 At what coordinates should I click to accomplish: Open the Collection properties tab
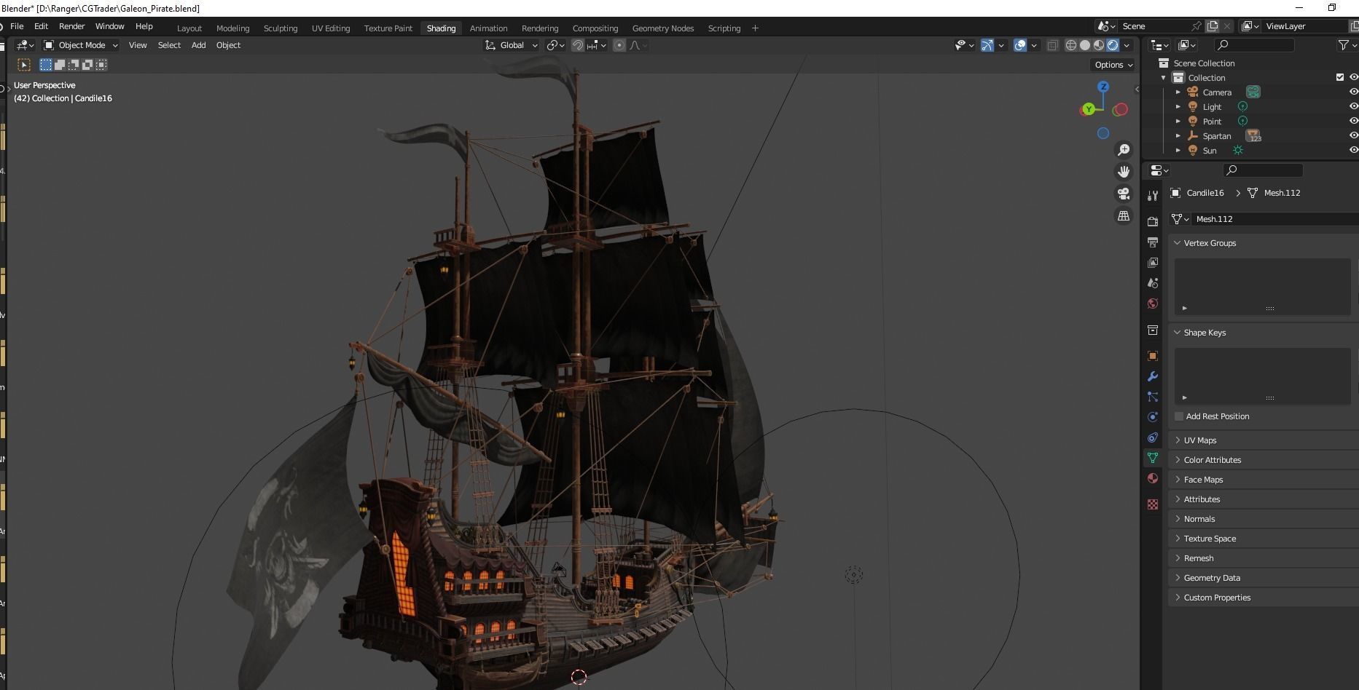(1153, 330)
